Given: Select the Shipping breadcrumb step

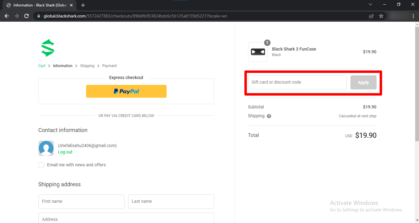Looking at the screenshot, I should pyautogui.click(x=87, y=66).
